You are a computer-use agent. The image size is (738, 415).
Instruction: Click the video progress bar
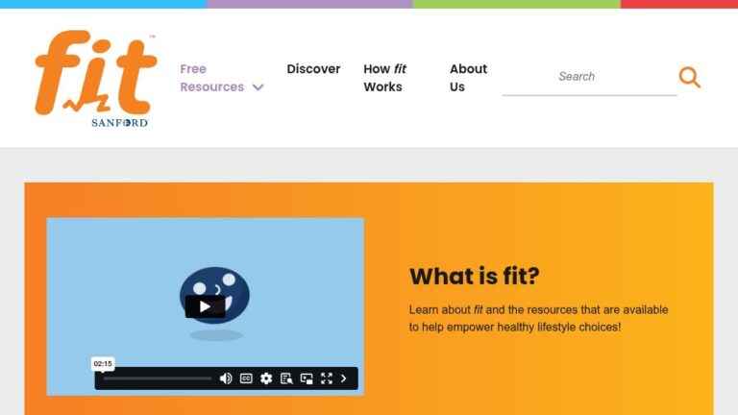coord(158,378)
